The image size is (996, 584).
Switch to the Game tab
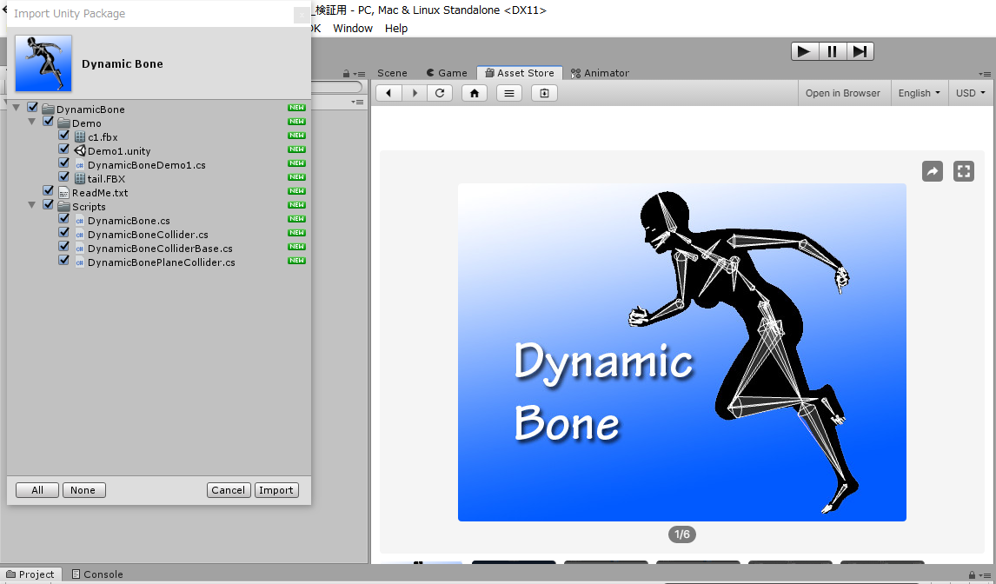447,73
